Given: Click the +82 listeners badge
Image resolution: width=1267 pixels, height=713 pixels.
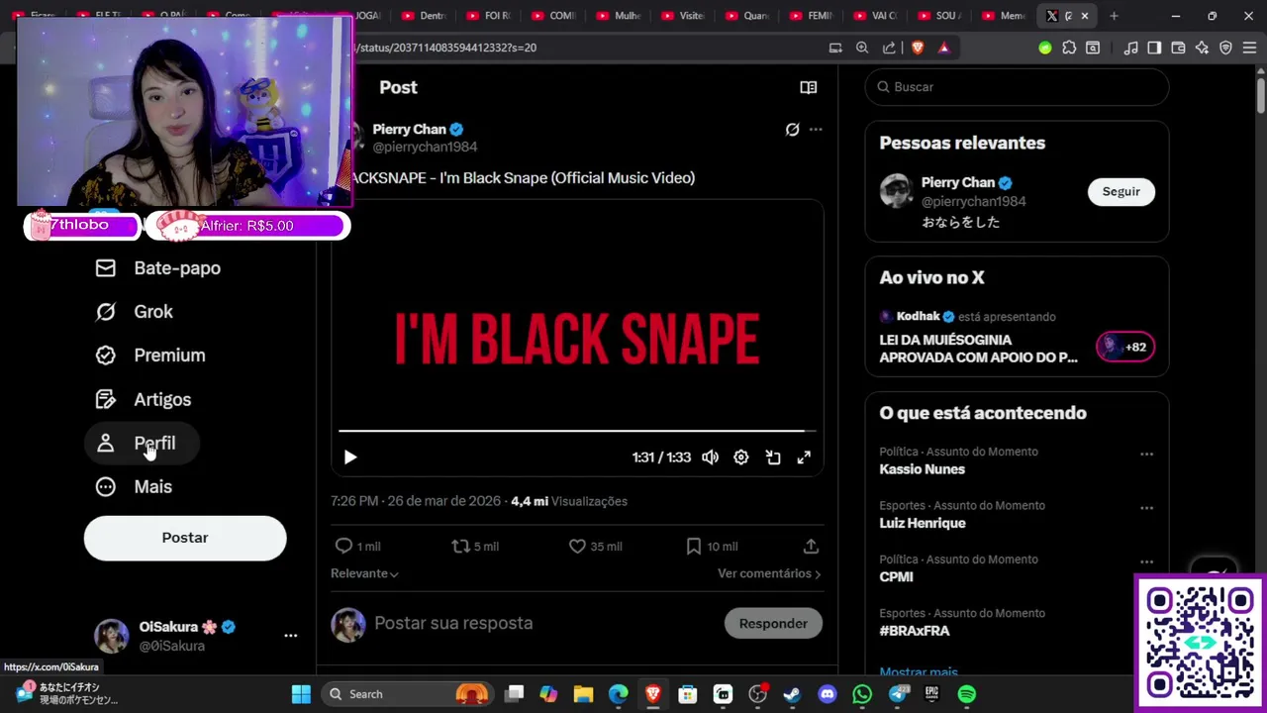Looking at the screenshot, I should 1125,348.
